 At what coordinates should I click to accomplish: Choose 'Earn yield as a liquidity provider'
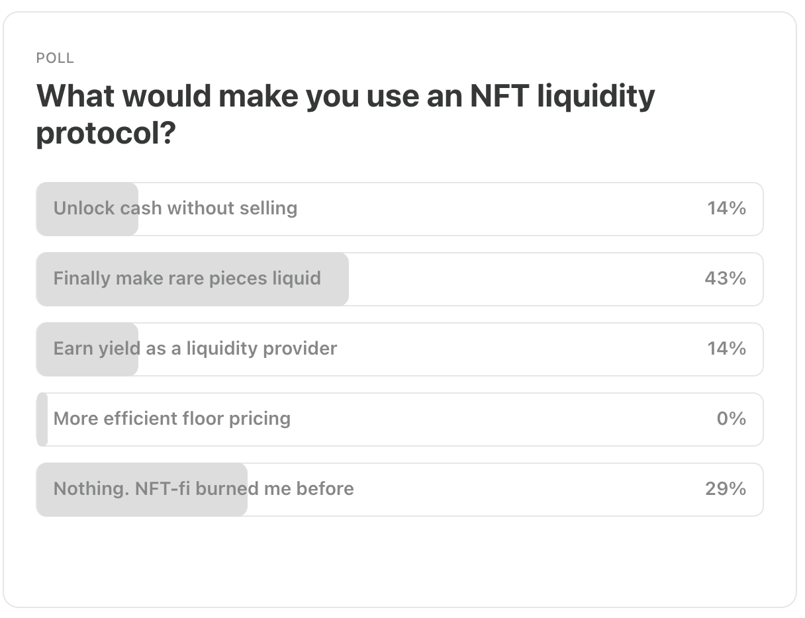coord(400,349)
